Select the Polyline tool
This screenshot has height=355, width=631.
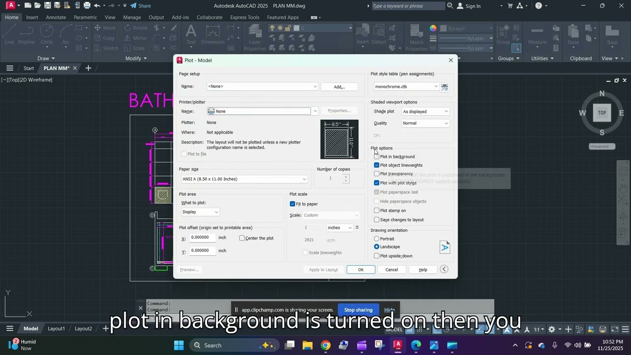coord(27,35)
